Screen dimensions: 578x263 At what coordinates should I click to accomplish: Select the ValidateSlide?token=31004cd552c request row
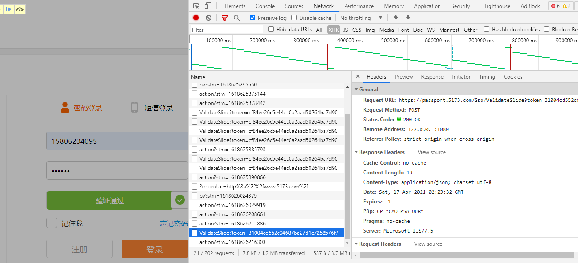click(x=267, y=233)
